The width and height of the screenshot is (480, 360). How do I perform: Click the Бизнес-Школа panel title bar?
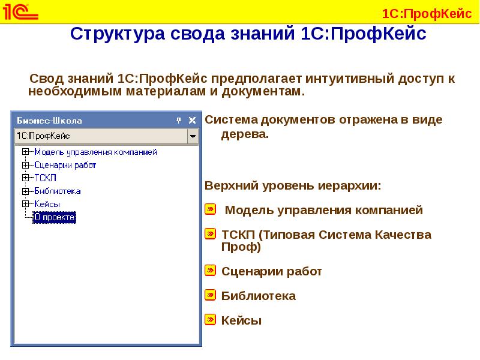coord(90,121)
